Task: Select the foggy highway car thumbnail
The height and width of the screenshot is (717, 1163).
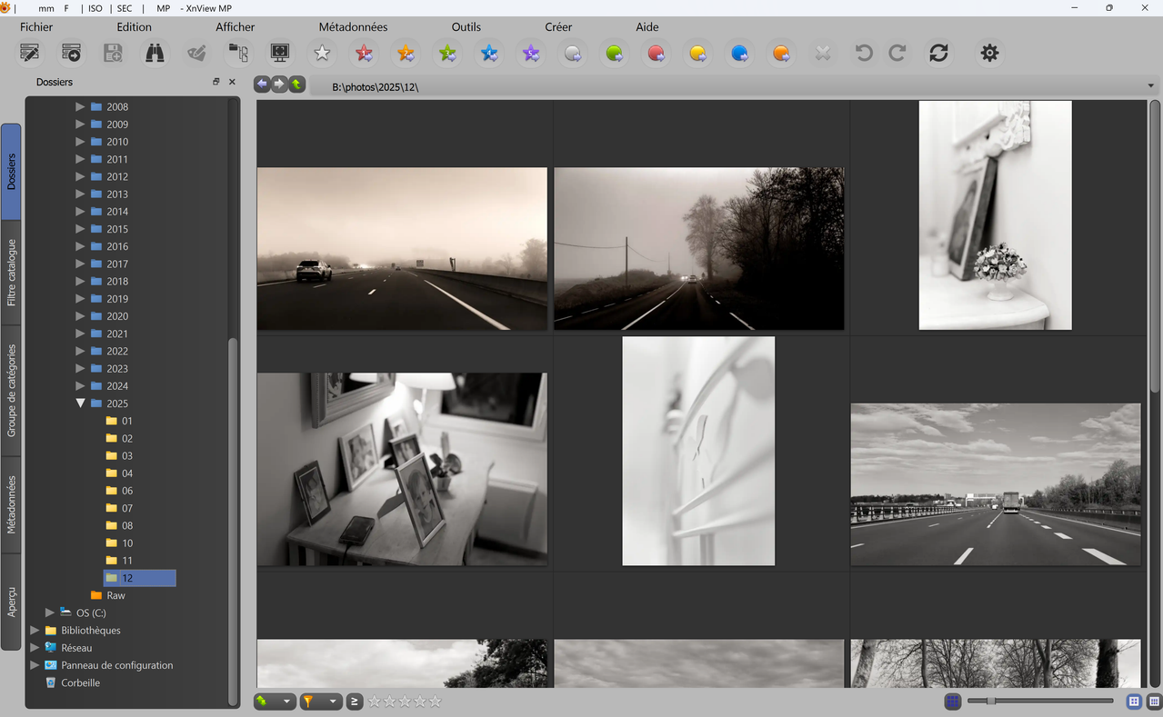Action: [x=402, y=248]
